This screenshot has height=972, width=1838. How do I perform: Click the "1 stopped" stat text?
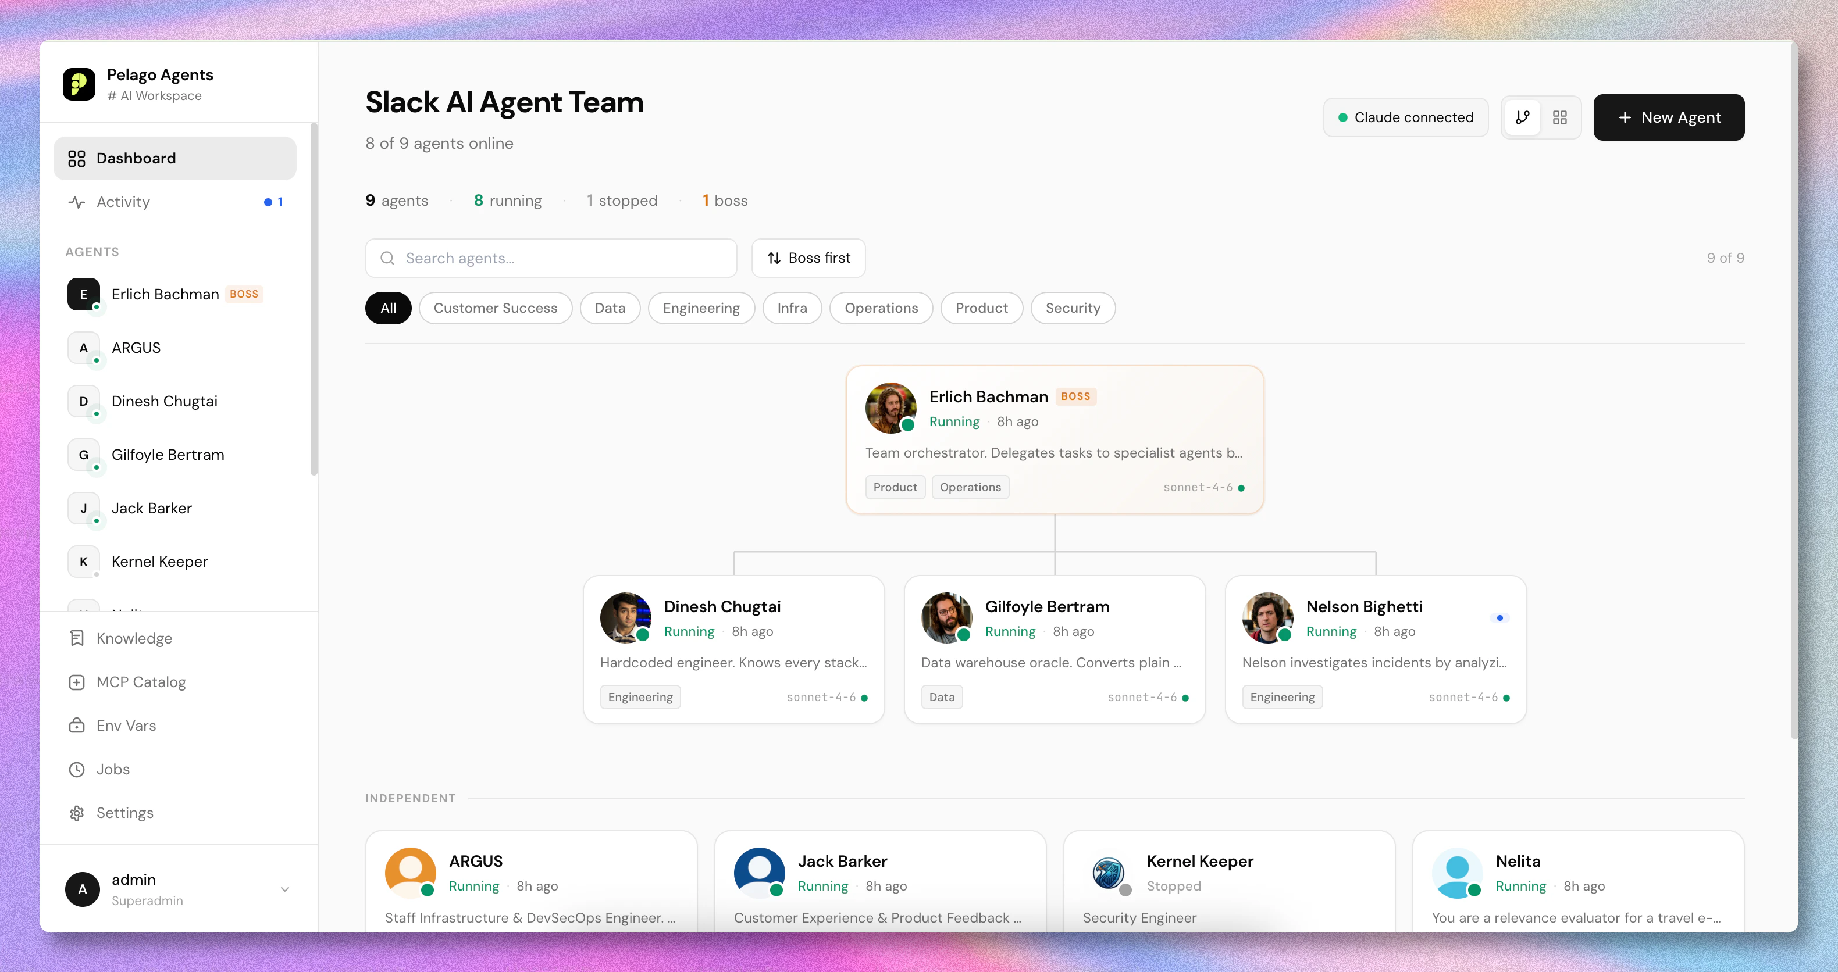pos(621,201)
